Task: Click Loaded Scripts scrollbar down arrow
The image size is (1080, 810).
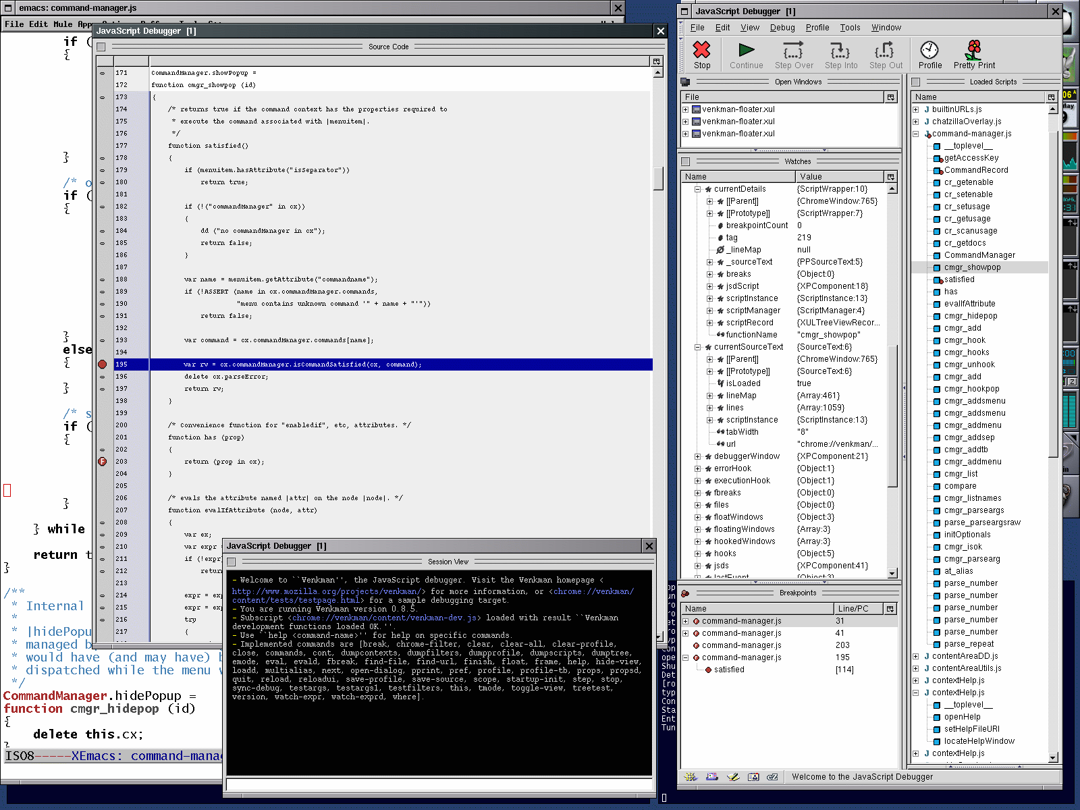Action: [x=1053, y=758]
